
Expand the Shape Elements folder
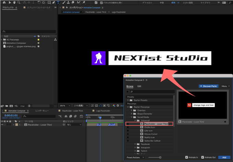click(132, 114)
